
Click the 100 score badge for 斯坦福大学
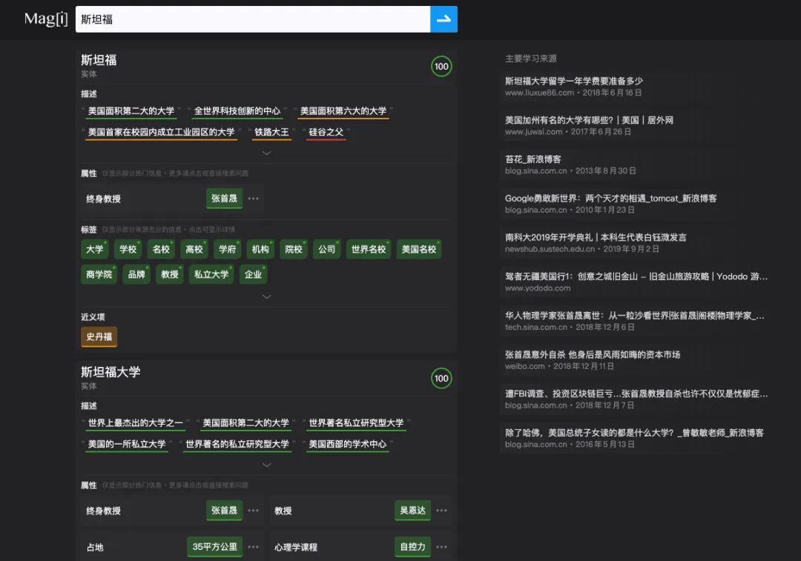tap(441, 378)
